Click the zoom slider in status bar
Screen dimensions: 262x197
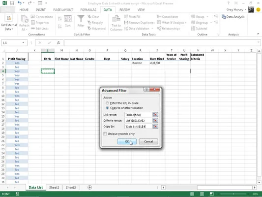click(x=233, y=194)
